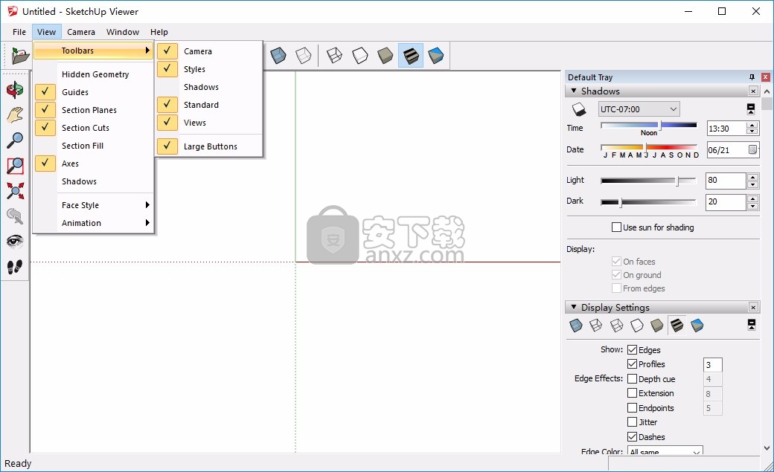This screenshot has height=472, width=774.
Task: Enable the Extension checkbox
Action: [632, 393]
